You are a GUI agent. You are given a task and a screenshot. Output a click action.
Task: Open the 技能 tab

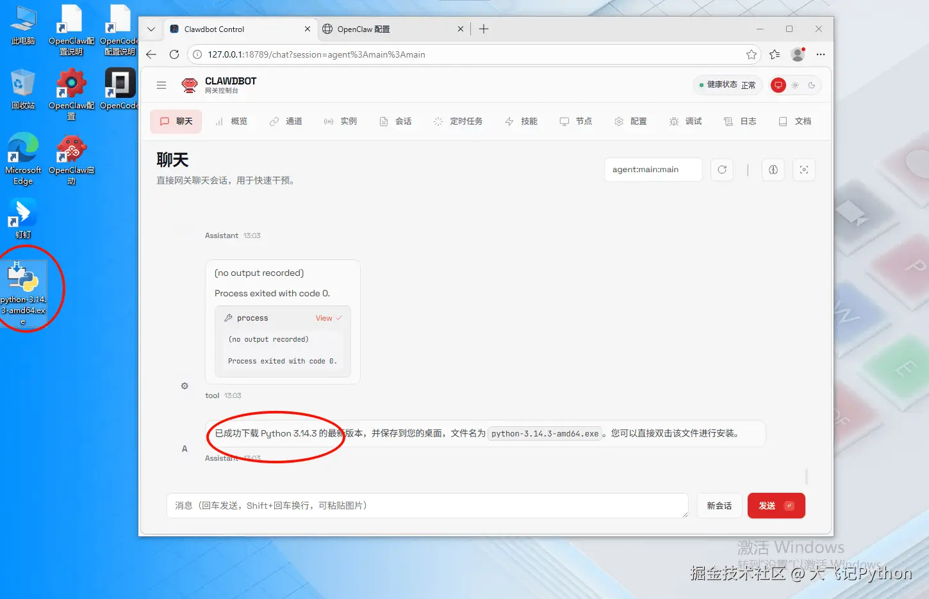click(x=522, y=122)
